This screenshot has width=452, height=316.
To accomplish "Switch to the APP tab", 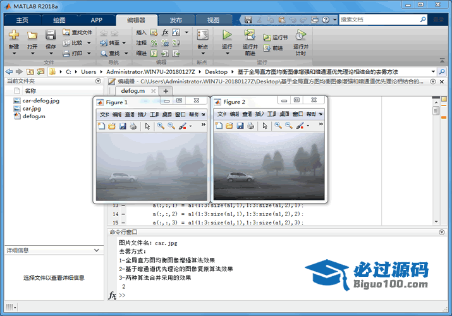I will pos(97,20).
